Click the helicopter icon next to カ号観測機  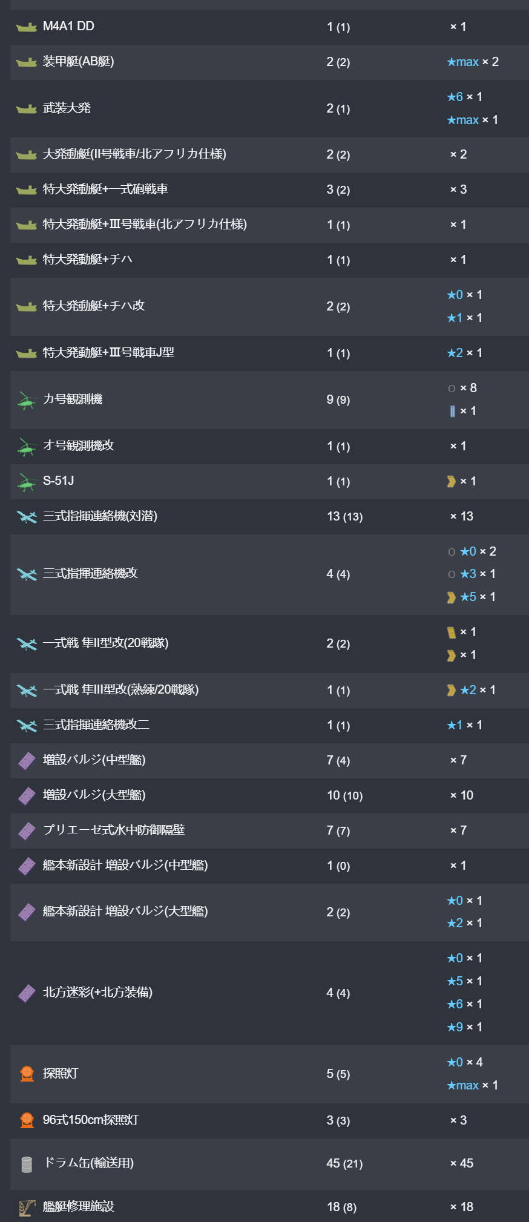tap(27, 400)
